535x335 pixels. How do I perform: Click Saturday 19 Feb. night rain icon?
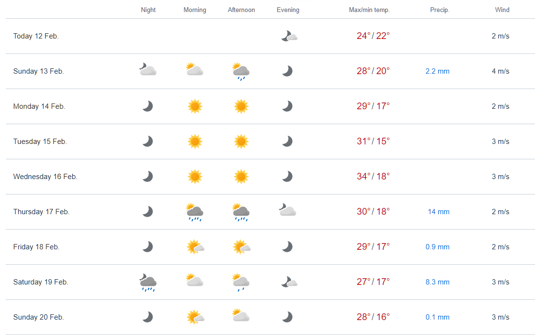click(148, 283)
